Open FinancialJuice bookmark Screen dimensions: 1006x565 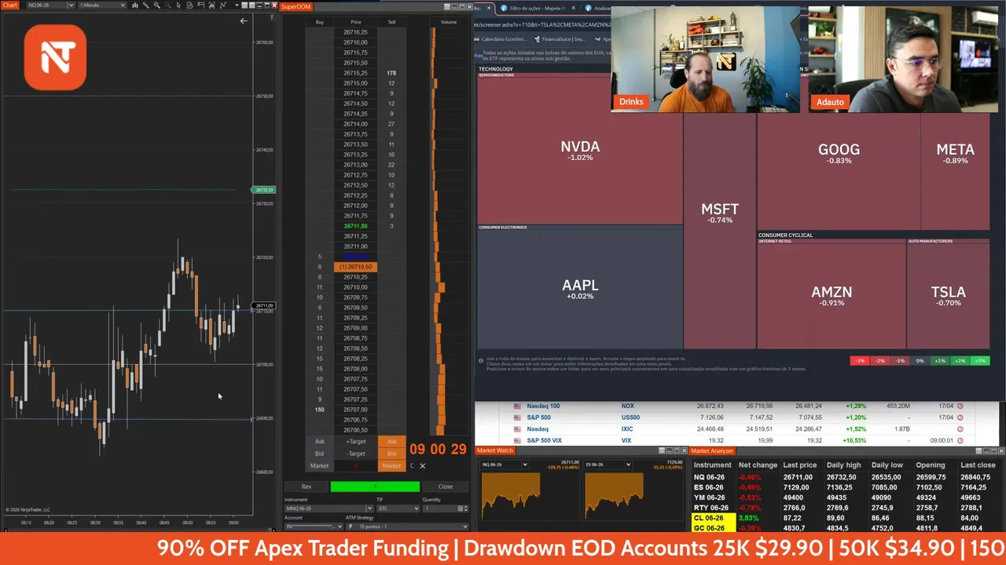coord(560,38)
